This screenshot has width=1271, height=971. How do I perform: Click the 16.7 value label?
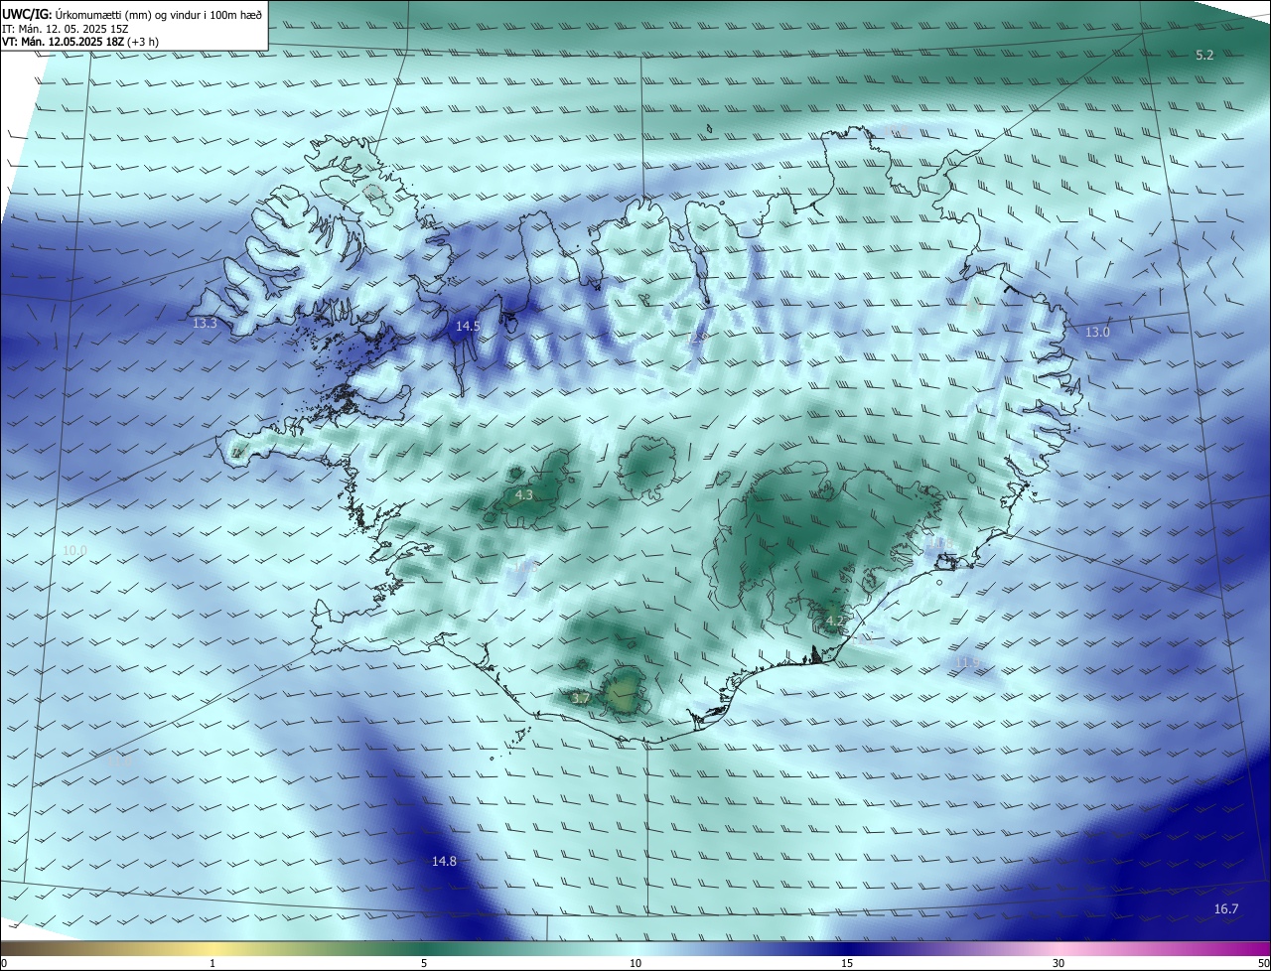tap(1226, 909)
